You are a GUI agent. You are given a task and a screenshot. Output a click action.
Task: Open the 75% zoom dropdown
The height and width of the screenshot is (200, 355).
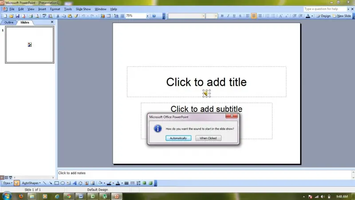click(147, 16)
